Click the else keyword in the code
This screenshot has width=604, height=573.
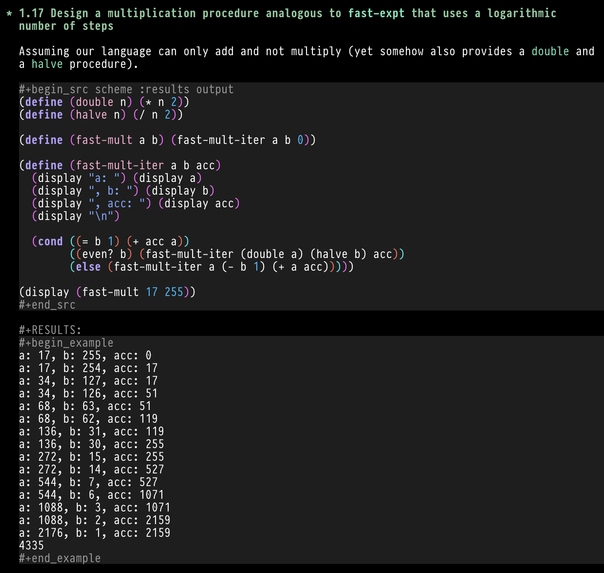(x=88, y=267)
